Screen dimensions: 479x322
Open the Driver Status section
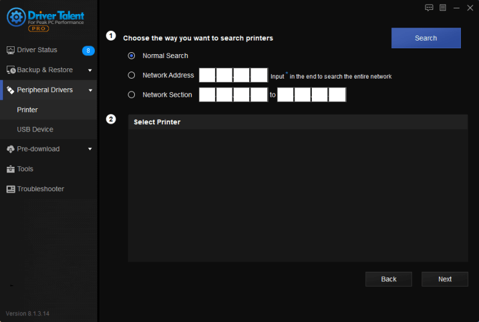pos(48,50)
